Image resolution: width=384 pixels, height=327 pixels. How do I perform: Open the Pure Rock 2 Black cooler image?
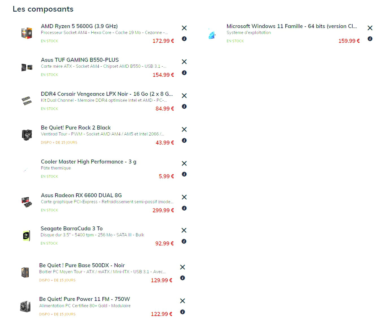tap(27, 135)
